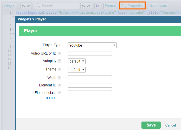Open the Autoplay dropdown
The height and width of the screenshot is (130, 181).
point(77,61)
